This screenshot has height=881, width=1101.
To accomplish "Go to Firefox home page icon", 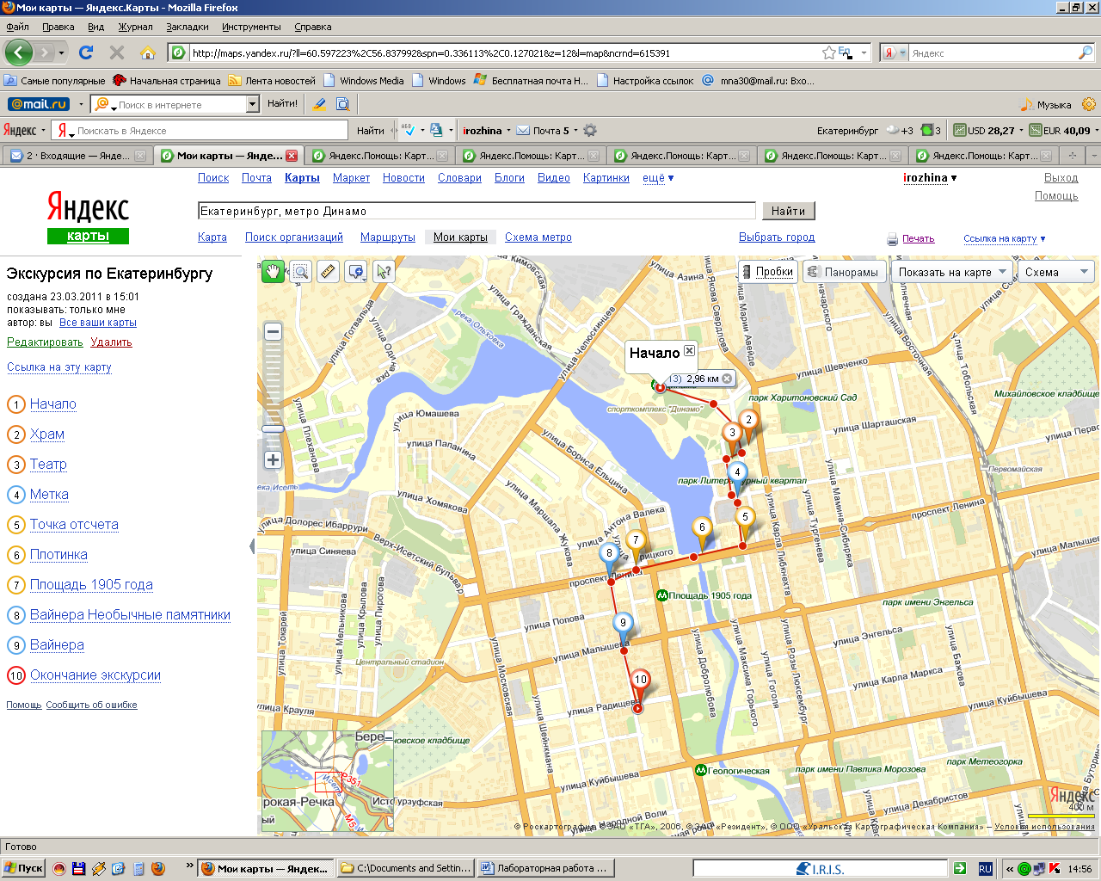I will click(148, 52).
